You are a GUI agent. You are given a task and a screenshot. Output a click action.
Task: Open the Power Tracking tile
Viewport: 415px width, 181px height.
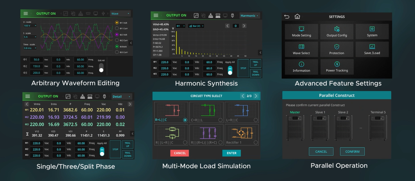point(337,66)
